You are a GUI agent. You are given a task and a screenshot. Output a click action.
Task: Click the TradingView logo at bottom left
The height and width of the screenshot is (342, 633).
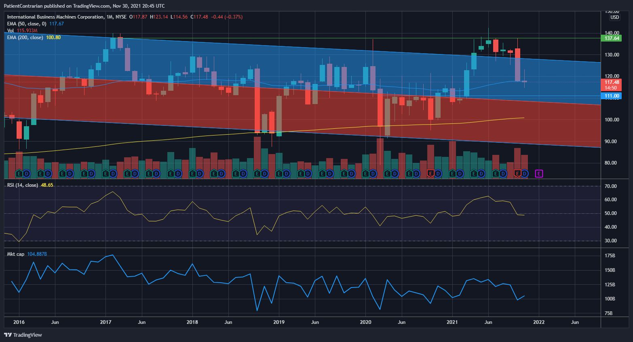pyautogui.click(x=23, y=335)
